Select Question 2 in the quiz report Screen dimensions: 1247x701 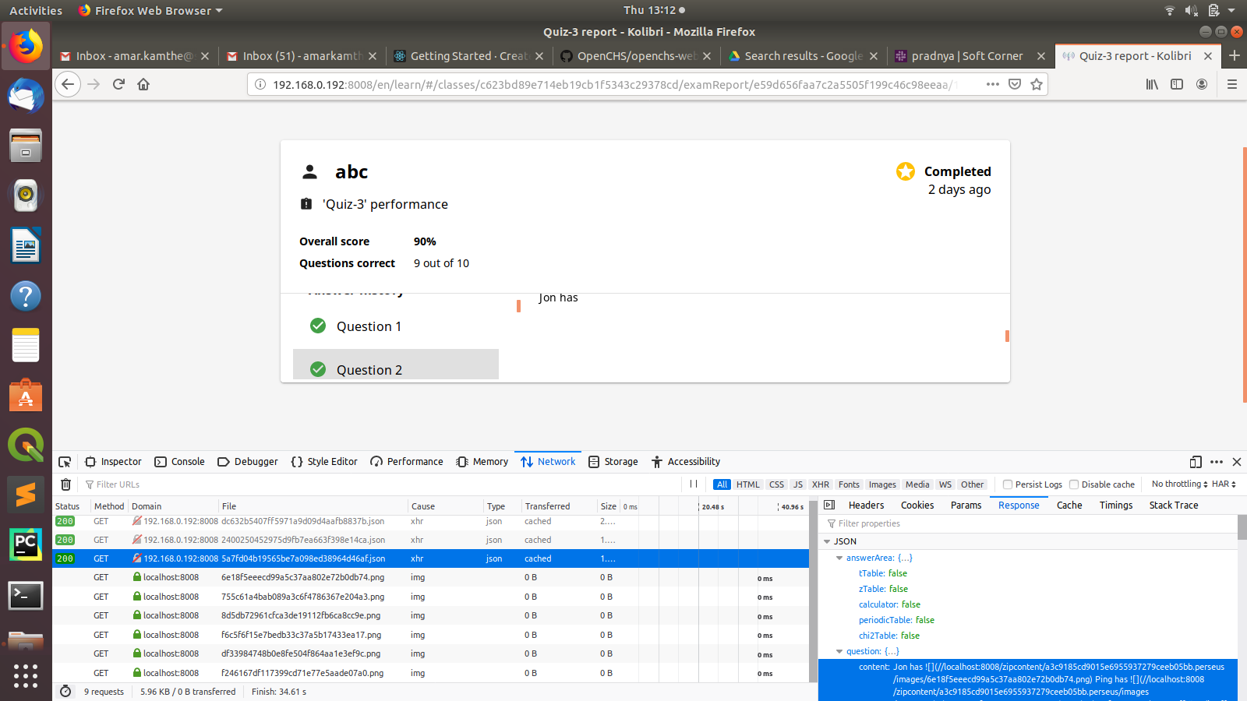point(369,369)
